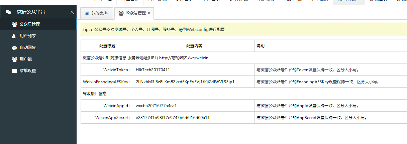407x144 pixels.
Task: Switch to the 我的桌面 tab
Action: (x=96, y=13)
